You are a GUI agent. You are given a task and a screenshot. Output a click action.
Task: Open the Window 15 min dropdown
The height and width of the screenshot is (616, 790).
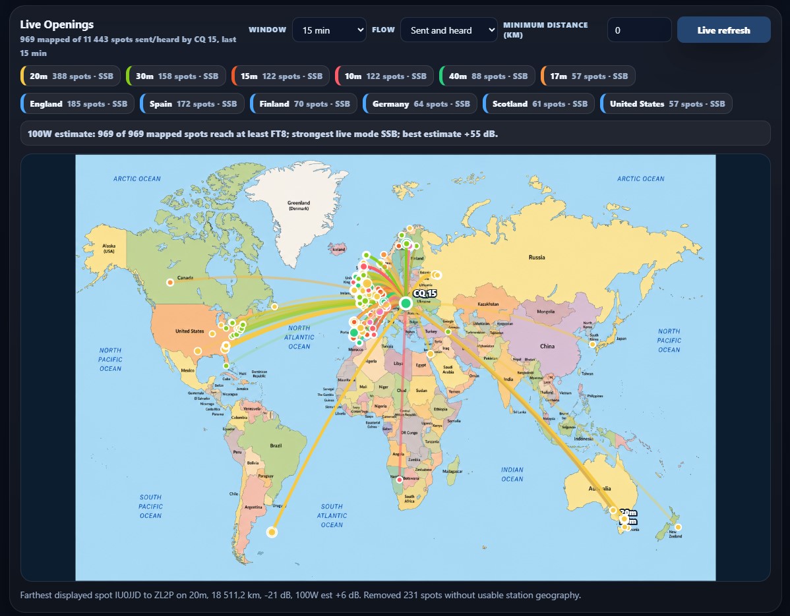(329, 30)
